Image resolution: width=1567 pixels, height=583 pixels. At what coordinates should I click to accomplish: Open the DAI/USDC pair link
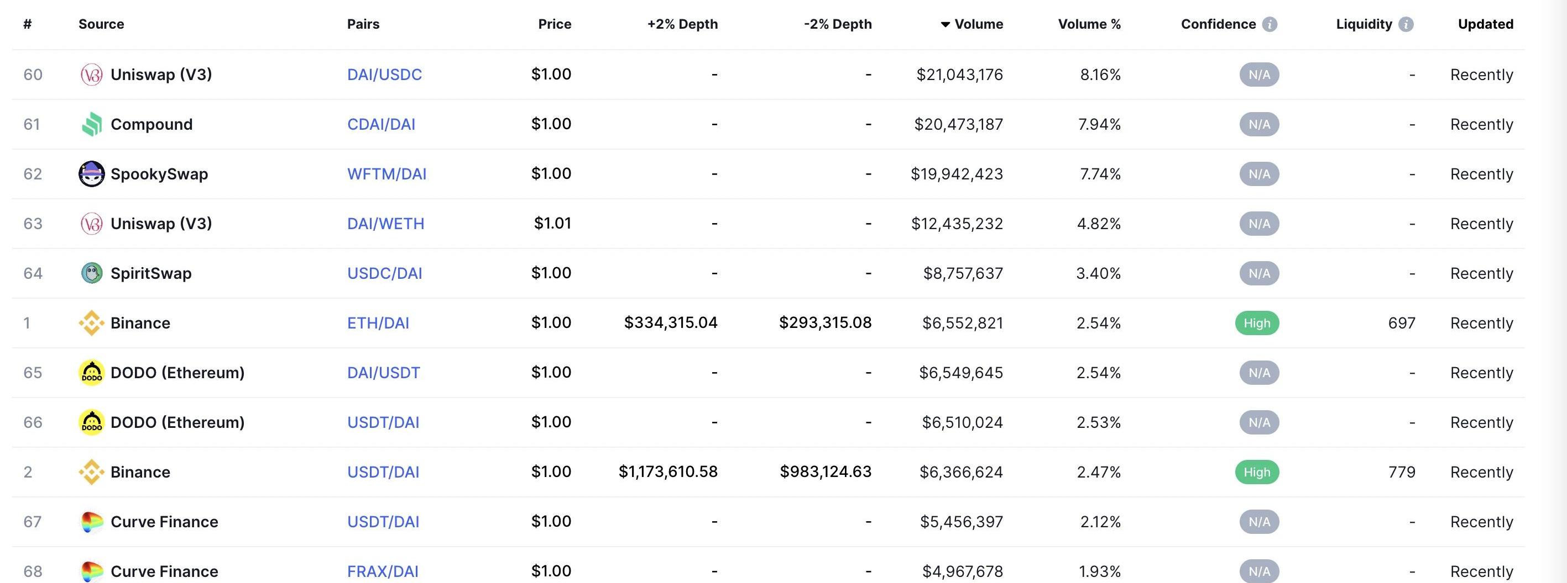click(x=384, y=75)
